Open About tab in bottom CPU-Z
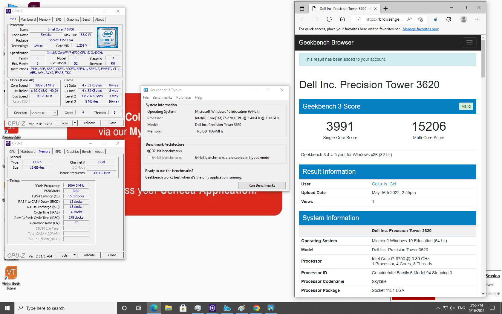The height and width of the screenshot is (314, 502). coord(99,152)
